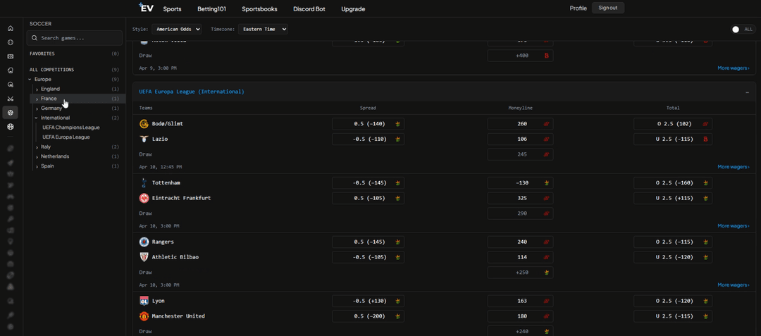Select Manchester United moneyline 180
This screenshot has height=336, width=761.
520,316
